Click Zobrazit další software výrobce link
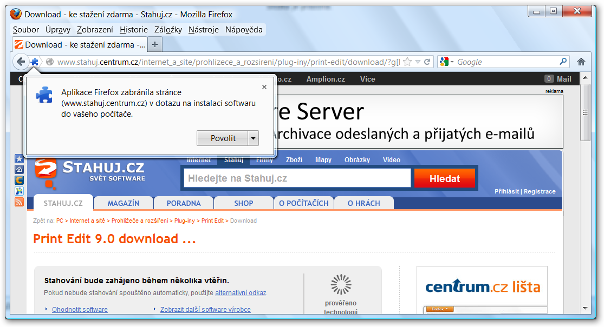Viewport: 604px width, 327px height. pyautogui.click(x=205, y=309)
